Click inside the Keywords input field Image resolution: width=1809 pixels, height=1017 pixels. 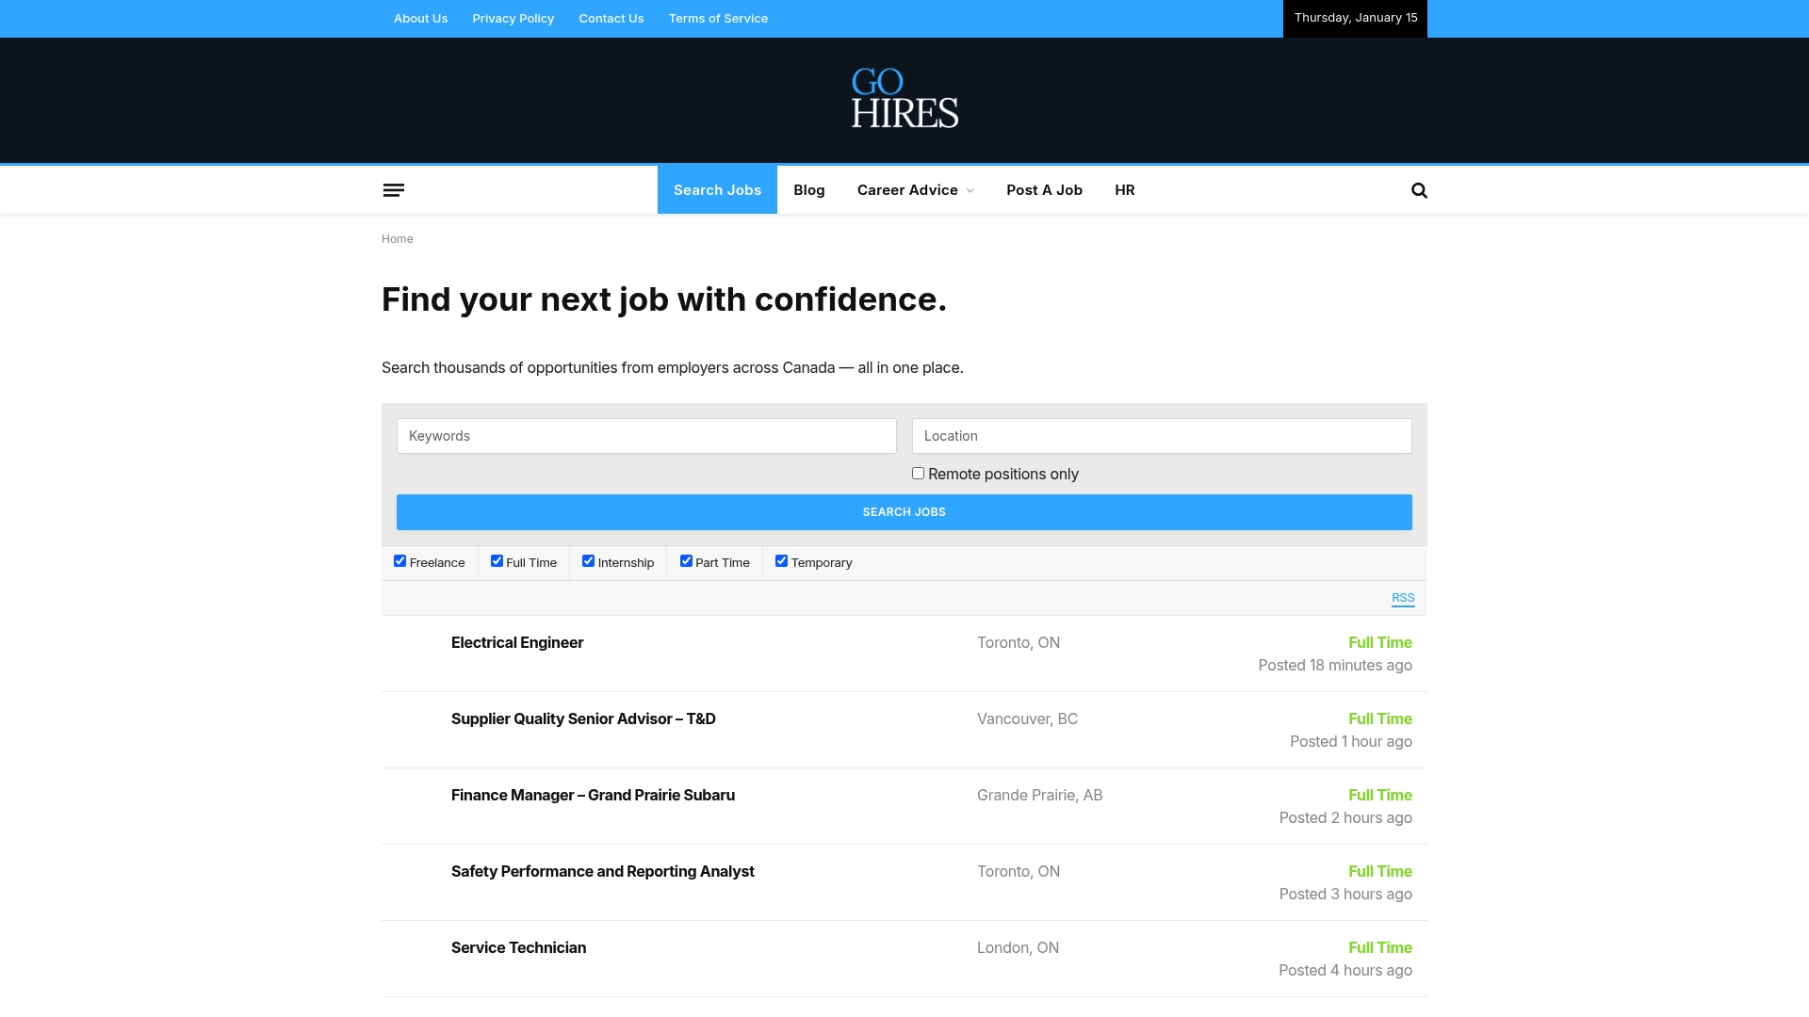646,436
